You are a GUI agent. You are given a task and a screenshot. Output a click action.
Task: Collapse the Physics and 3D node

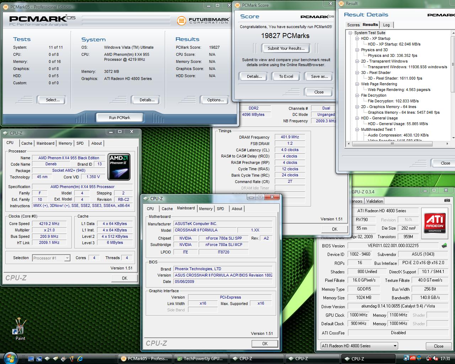(357, 50)
